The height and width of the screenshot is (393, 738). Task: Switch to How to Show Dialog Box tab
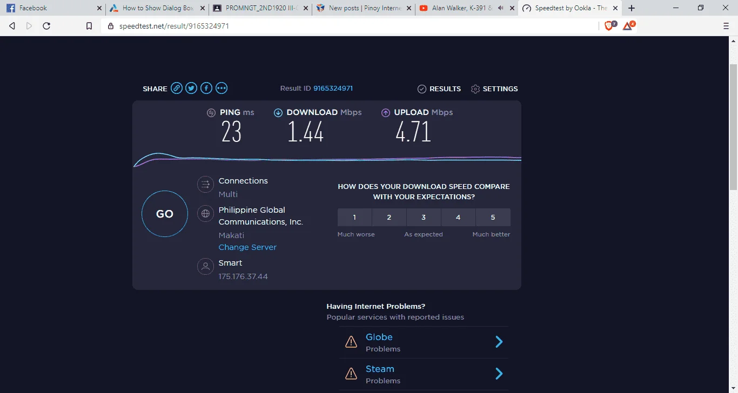157,8
